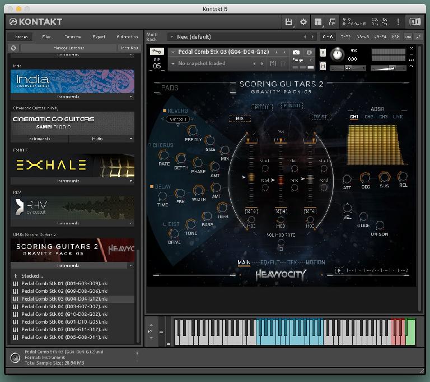Switch to the Expert browser tab
The image size is (430, 382).
99,36
